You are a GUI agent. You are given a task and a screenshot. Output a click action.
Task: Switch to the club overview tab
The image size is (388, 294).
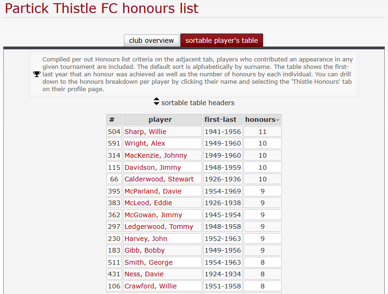151,40
